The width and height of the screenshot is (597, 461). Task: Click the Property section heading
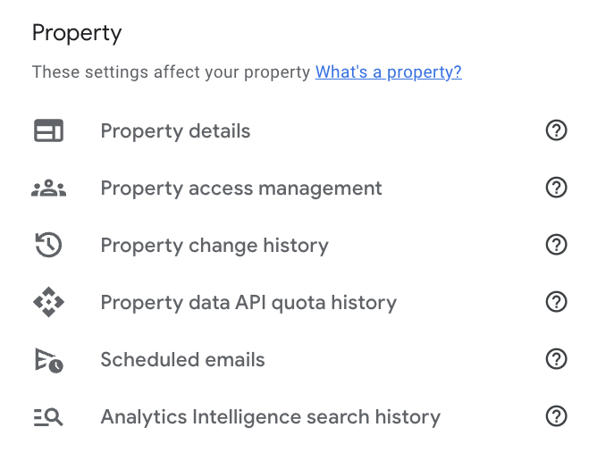pos(77,34)
